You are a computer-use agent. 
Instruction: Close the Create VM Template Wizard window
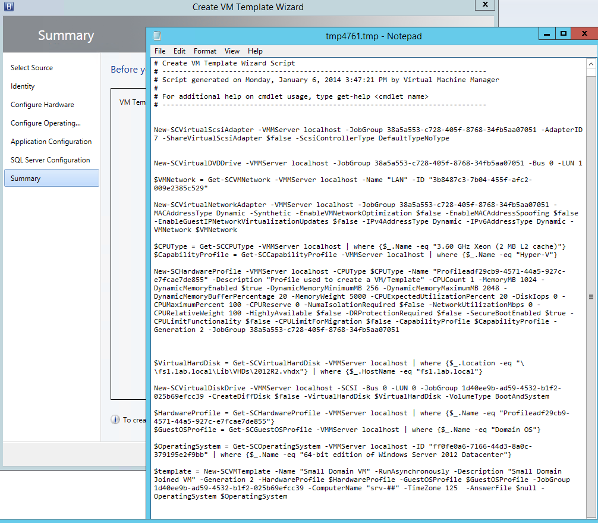click(485, 5)
